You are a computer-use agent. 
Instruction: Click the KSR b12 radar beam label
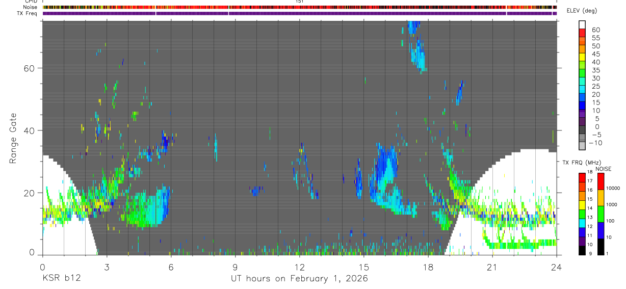[61, 279]
